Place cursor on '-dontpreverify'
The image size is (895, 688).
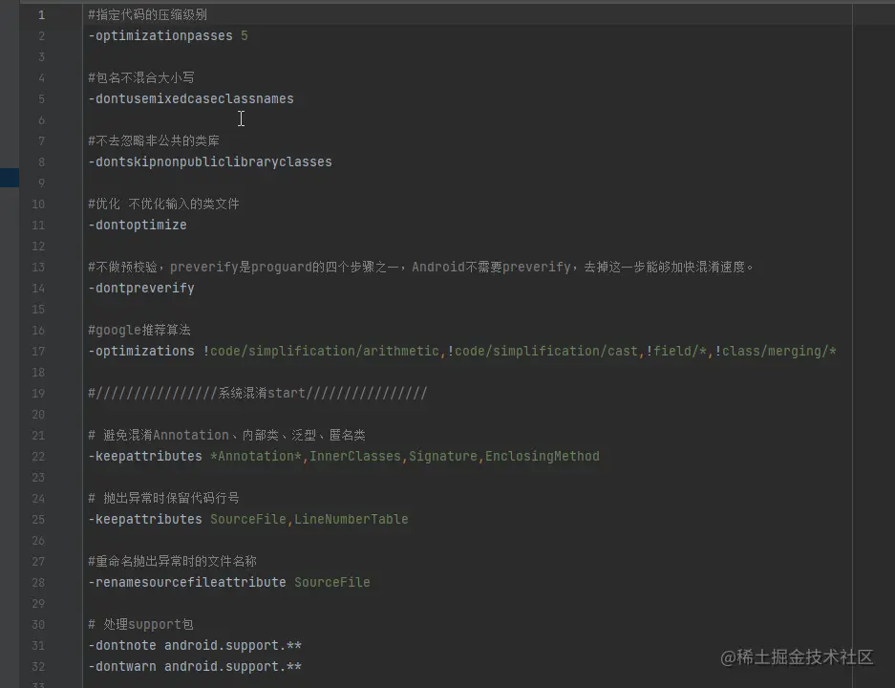point(141,289)
